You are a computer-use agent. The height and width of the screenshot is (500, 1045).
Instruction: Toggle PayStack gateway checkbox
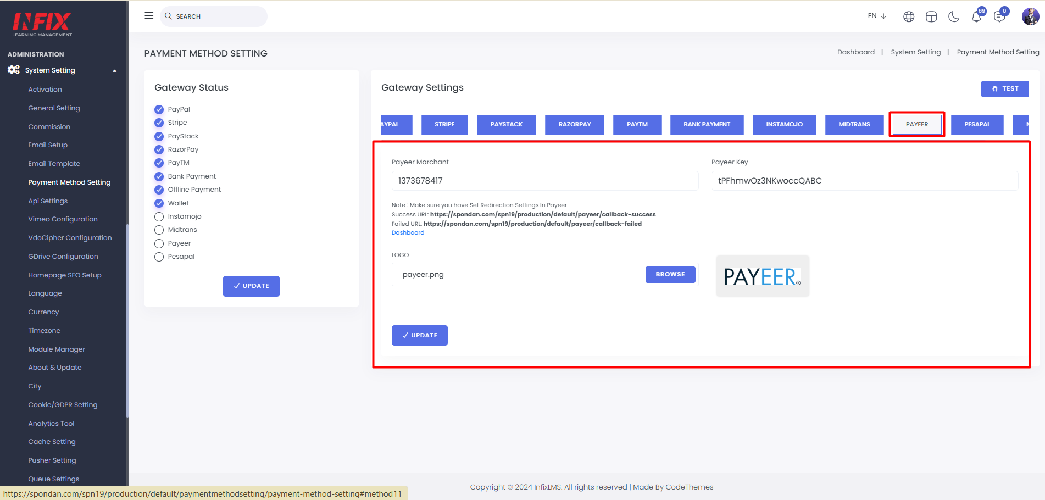tap(159, 136)
